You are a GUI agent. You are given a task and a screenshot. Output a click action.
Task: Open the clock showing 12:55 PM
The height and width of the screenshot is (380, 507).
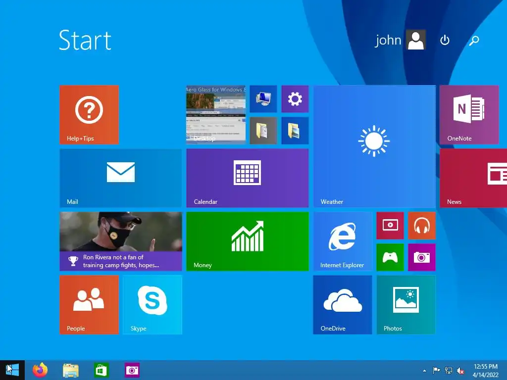tap(486, 371)
